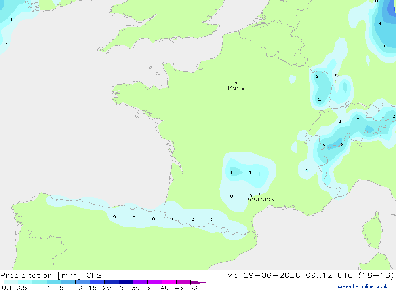Pick the 35–40 mm legend swatch
The width and height of the screenshot is (396, 290).
(x=154, y=282)
